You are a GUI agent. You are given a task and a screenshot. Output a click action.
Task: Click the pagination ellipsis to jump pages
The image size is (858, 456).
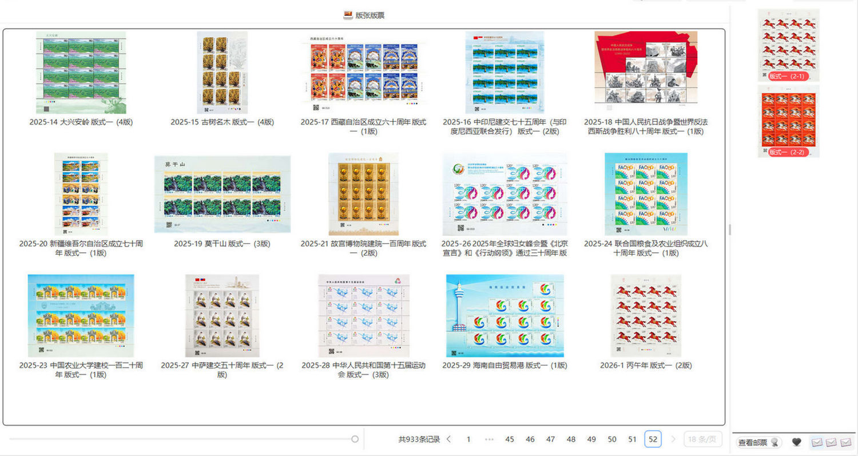click(x=489, y=439)
